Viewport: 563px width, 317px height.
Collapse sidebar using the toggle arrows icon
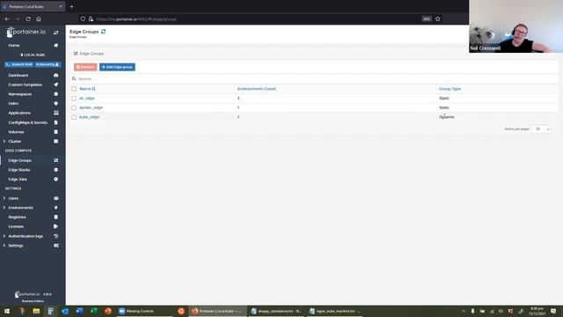(x=56, y=33)
